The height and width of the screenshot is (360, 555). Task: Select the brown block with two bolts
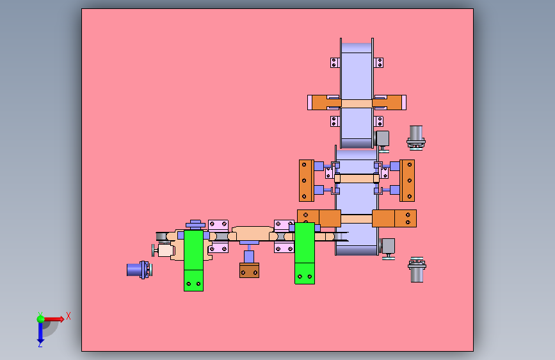[249, 270]
